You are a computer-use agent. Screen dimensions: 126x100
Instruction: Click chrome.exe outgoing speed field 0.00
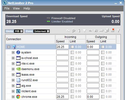pyautogui.click(x=93, y=97)
